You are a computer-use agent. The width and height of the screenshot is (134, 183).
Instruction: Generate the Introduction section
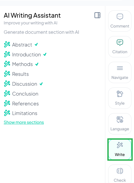coord(27,55)
